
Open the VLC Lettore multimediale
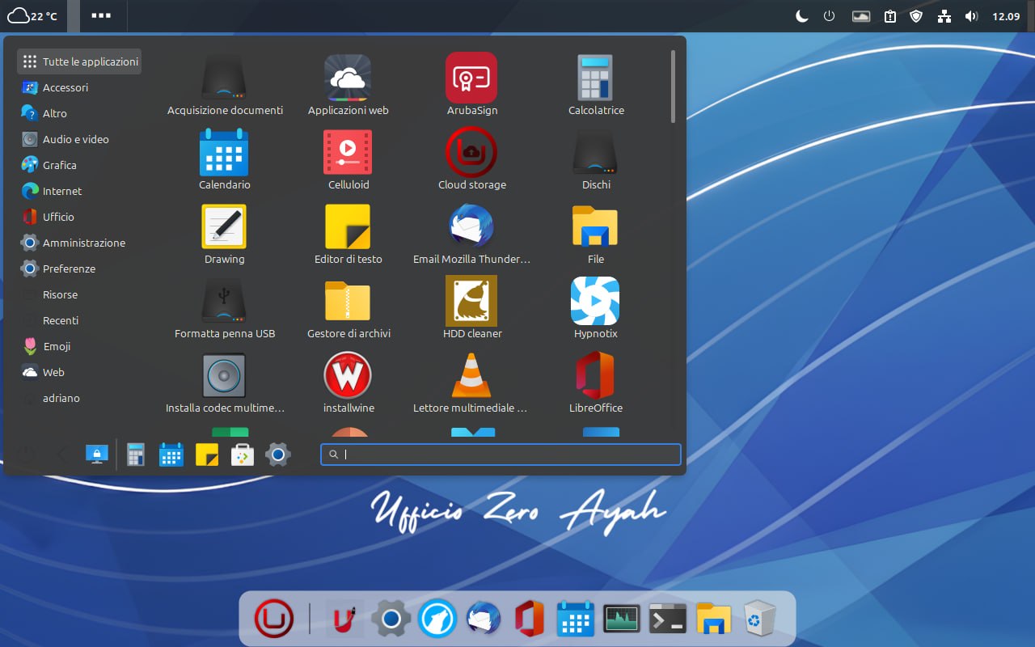(x=471, y=383)
